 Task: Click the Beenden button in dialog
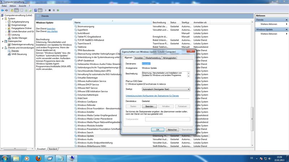click(x=149, y=107)
